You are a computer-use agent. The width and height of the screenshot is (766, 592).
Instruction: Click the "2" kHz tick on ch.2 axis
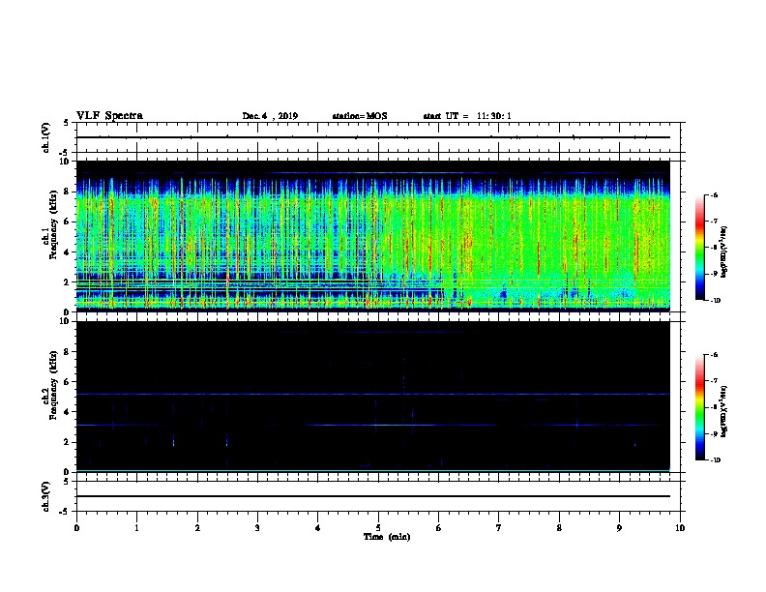pos(68,442)
